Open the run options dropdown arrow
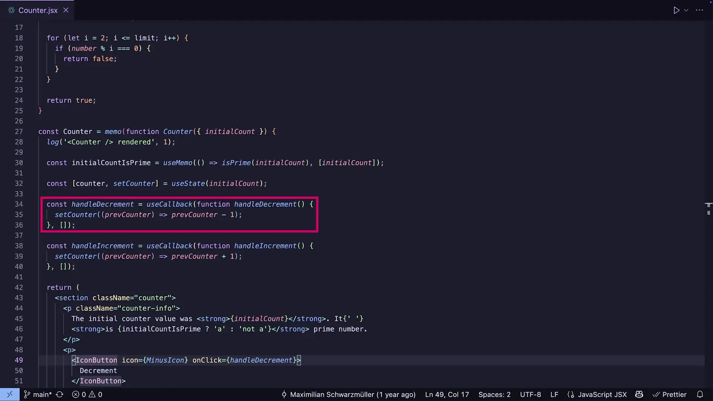 coord(686,10)
